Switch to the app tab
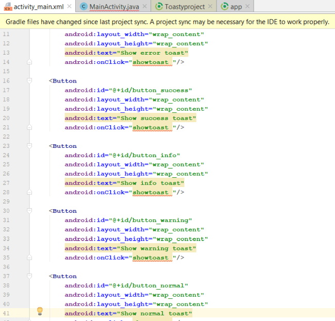335x321 pixels. (236, 7)
